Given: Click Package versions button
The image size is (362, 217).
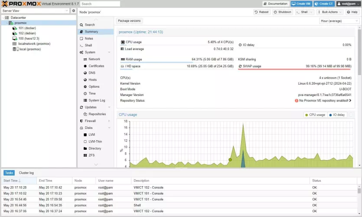Looking at the screenshot, I should (x=129, y=21).
